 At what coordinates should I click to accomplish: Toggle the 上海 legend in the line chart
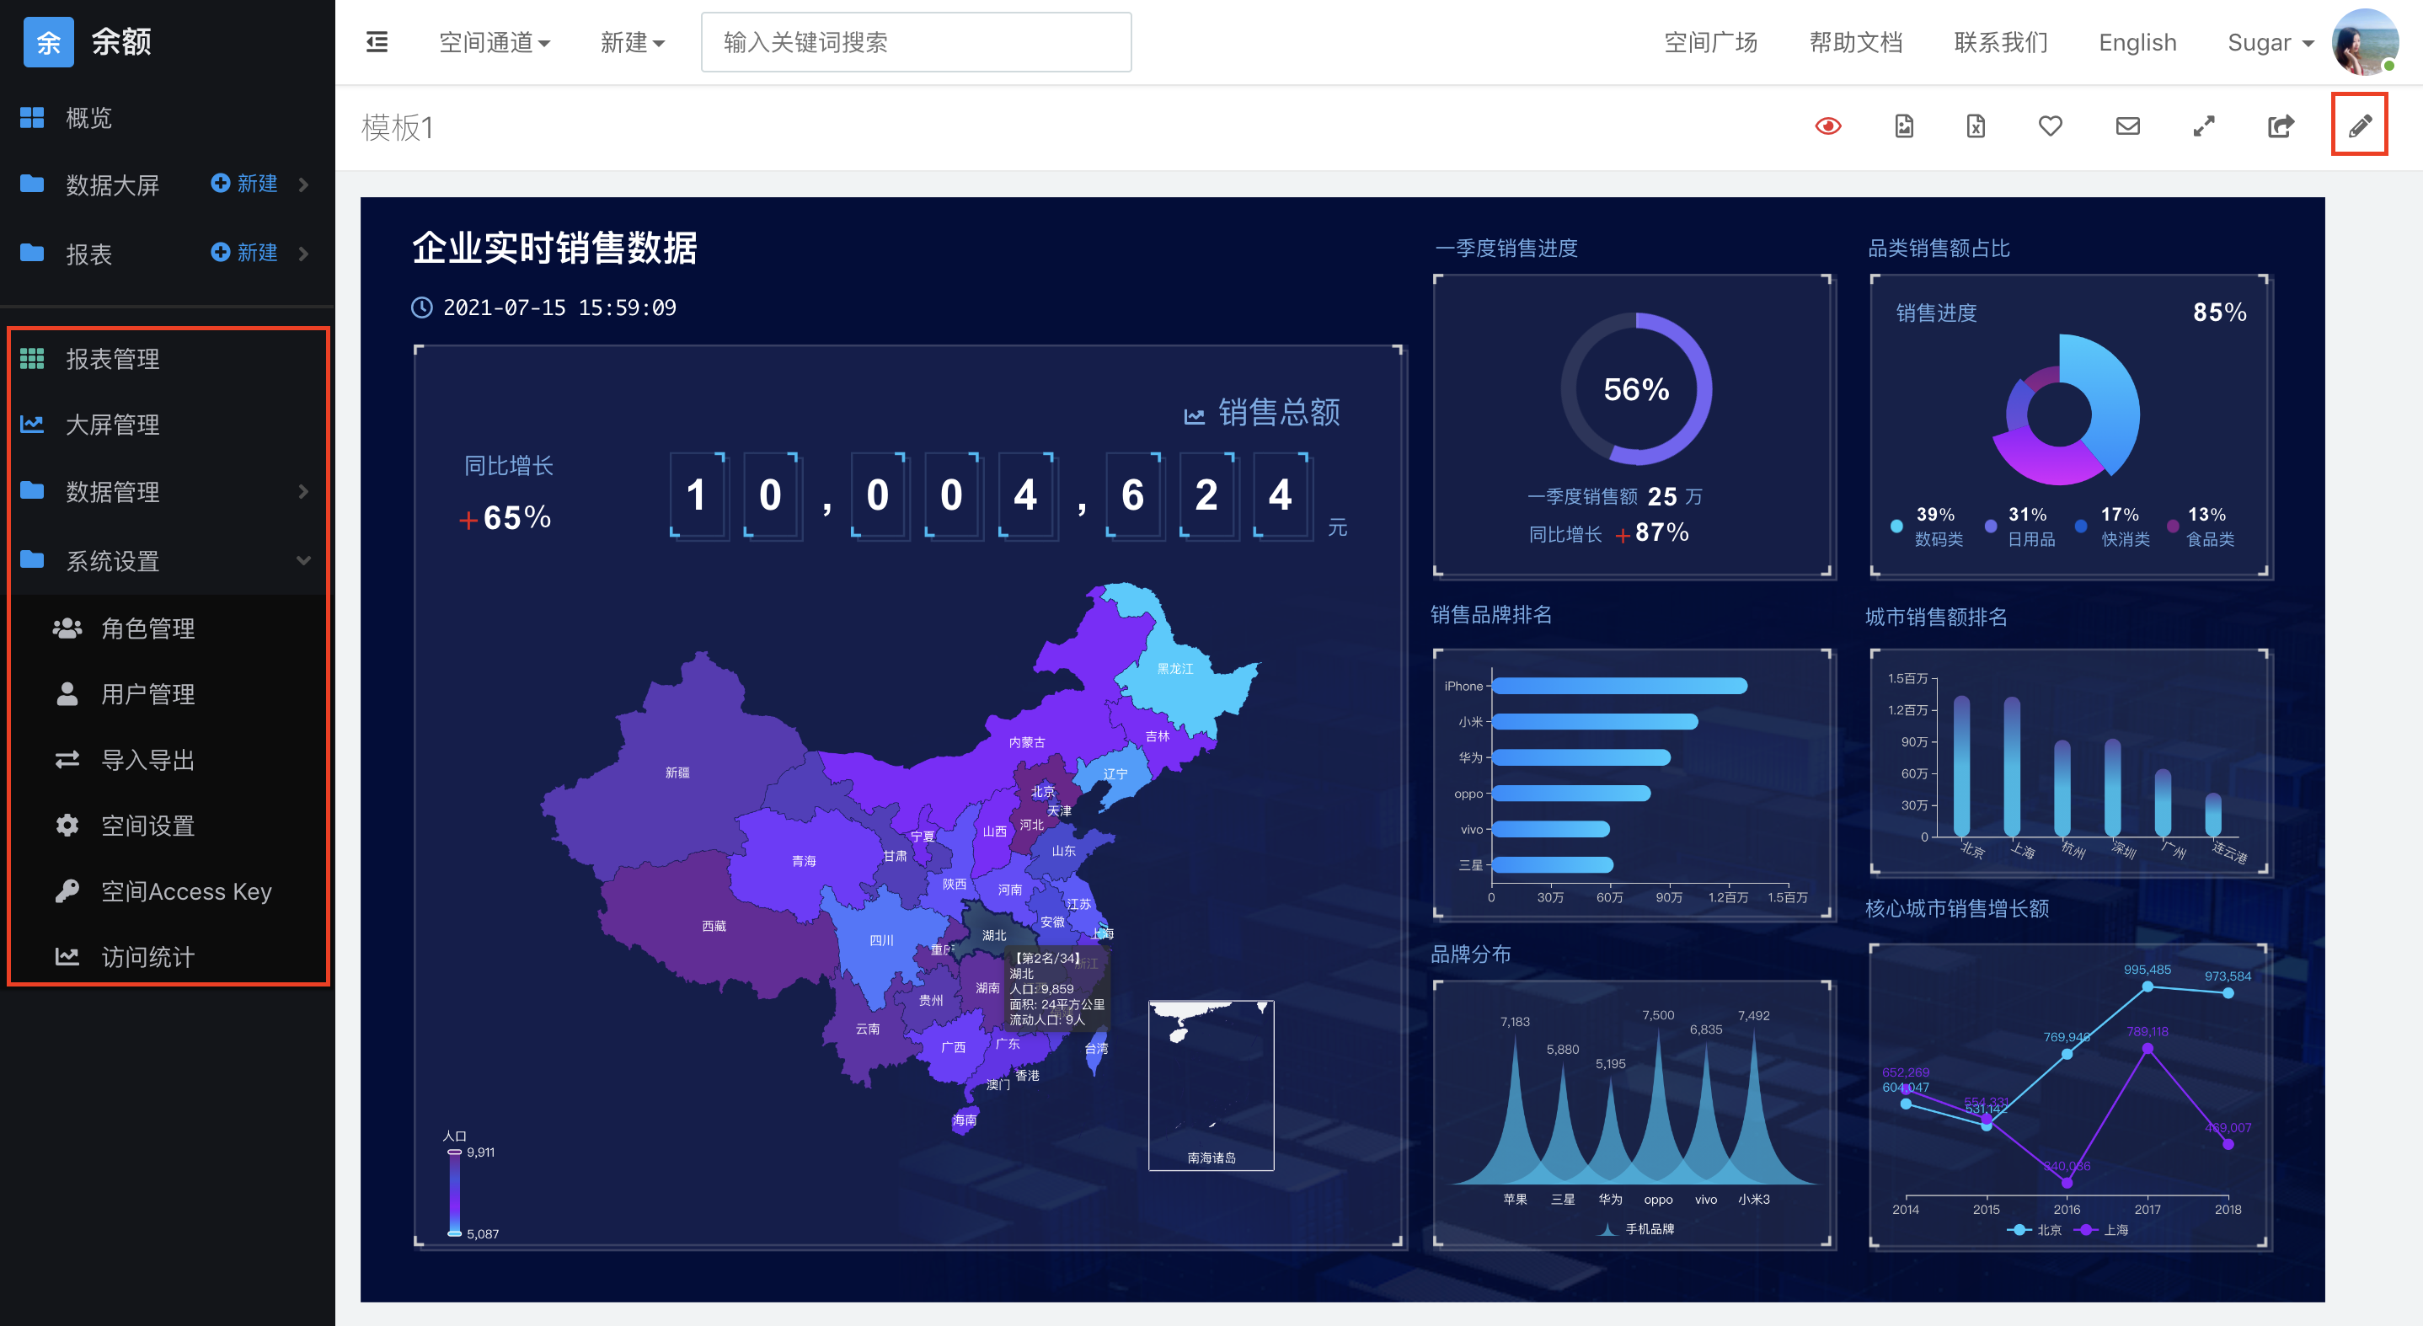pyautogui.click(x=2099, y=1229)
